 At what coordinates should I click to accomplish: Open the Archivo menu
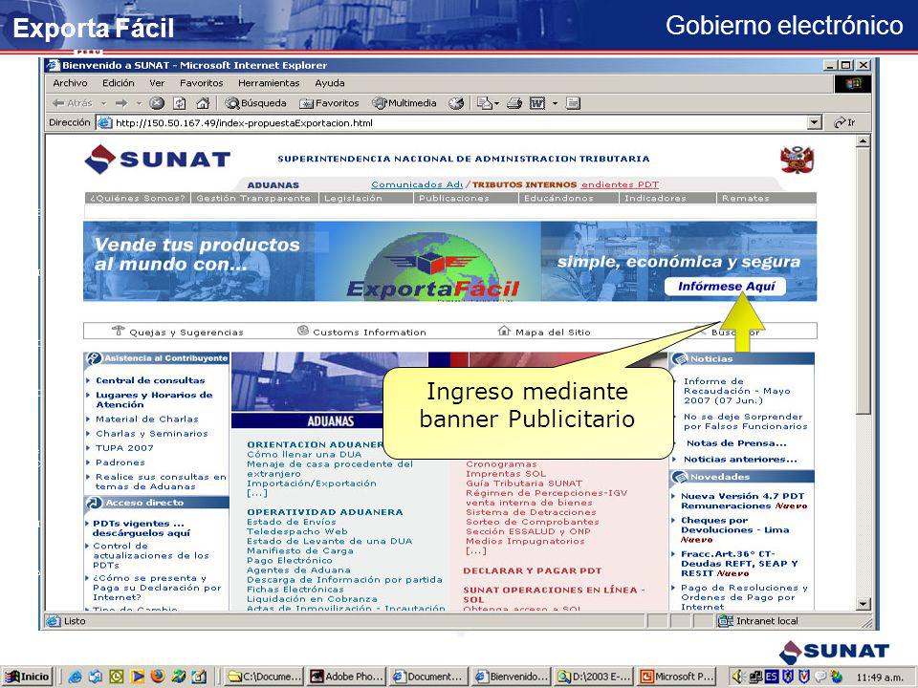pos(70,83)
